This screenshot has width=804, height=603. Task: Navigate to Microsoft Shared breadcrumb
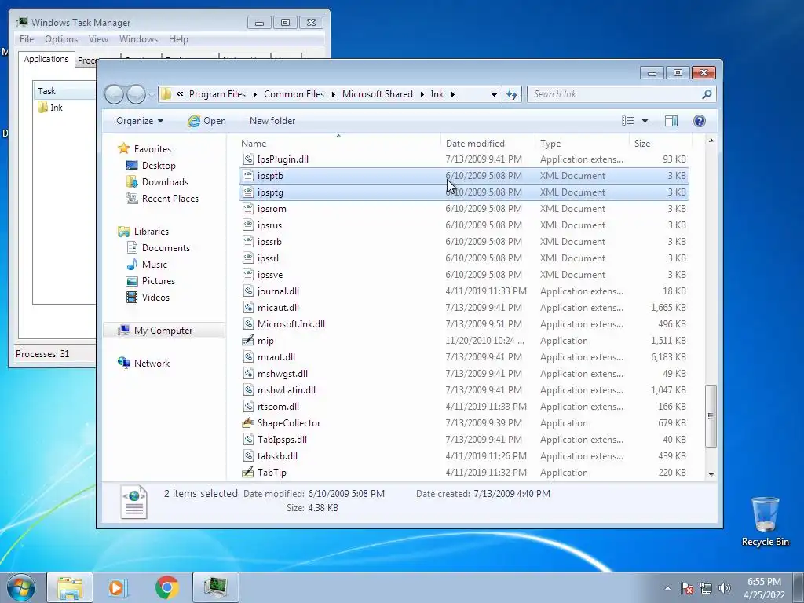(x=378, y=94)
